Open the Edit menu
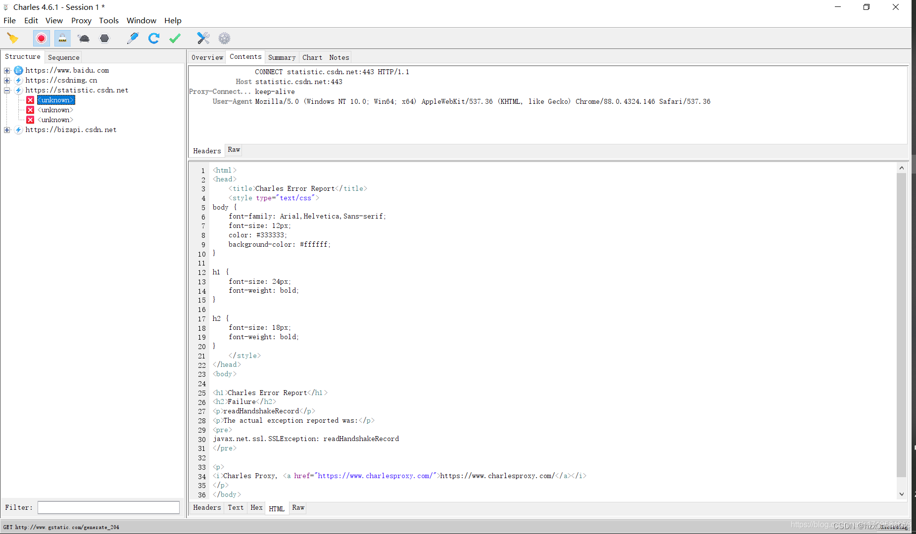 31,20
